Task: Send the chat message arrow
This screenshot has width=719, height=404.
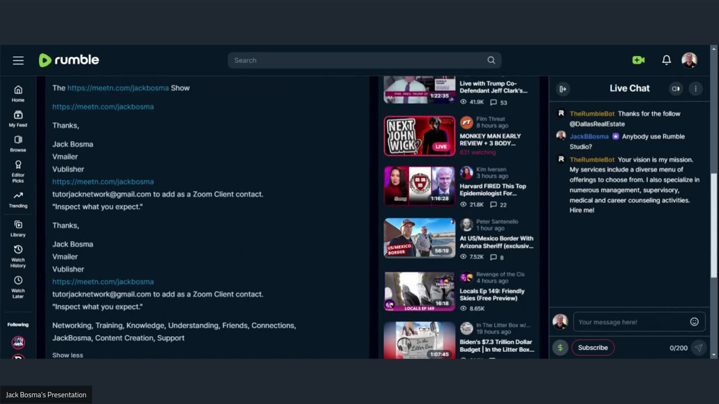Action: point(698,348)
